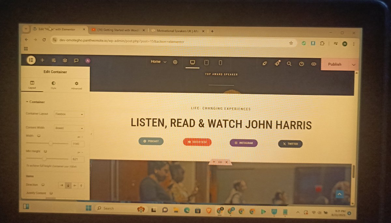
Task: Preview changes with the eye icon
Action: (313, 64)
